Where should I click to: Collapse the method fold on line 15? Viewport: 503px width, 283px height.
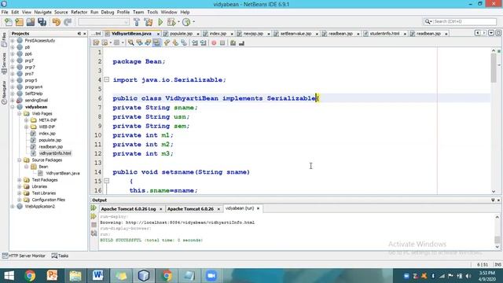point(107,181)
